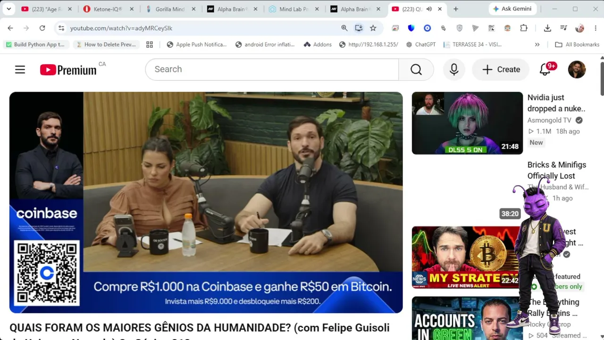The height and width of the screenshot is (340, 604).
Task: Open "Bricks & Minifigs Officially Lost" video title
Action: [x=557, y=170]
